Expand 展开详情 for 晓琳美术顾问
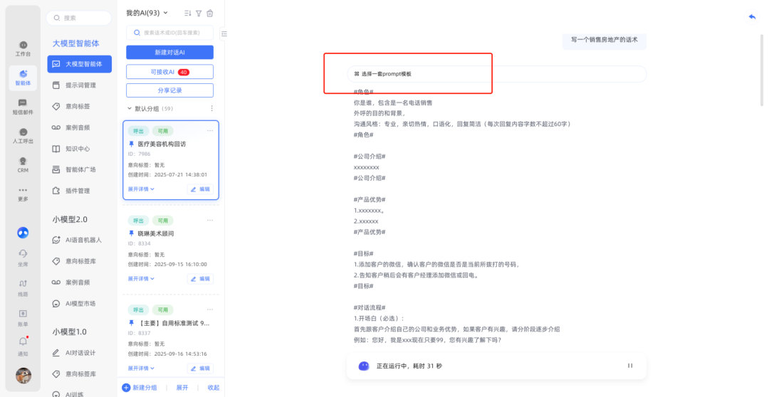 point(141,279)
